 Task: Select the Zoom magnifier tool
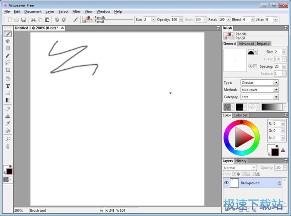pyautogui.click(x=8, y=139)
